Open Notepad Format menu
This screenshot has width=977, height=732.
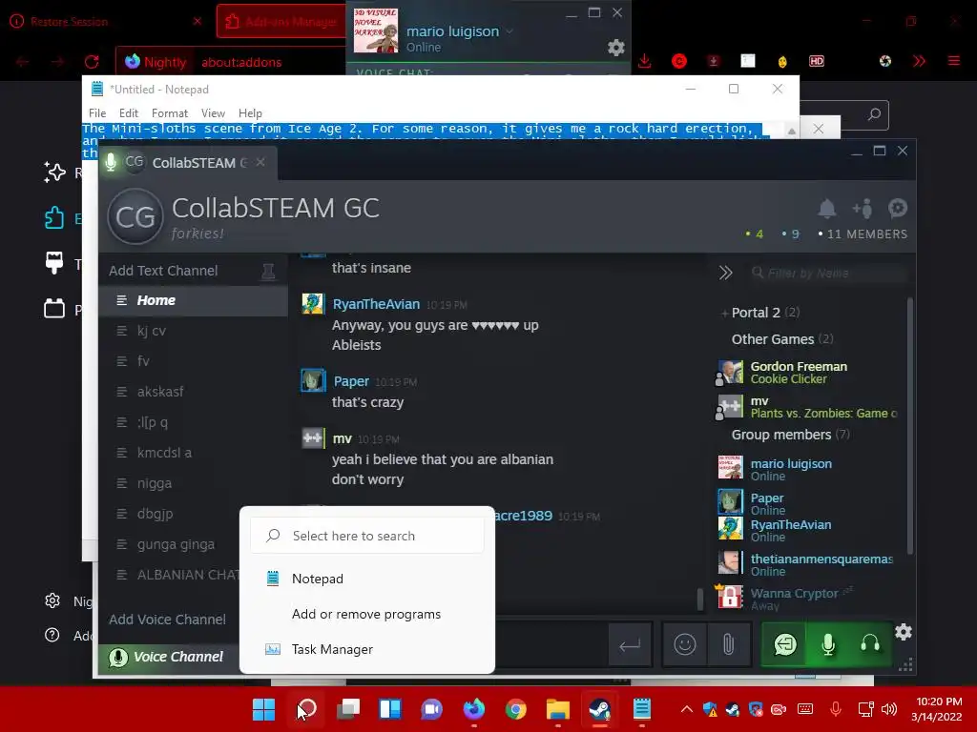pos(170,113)
